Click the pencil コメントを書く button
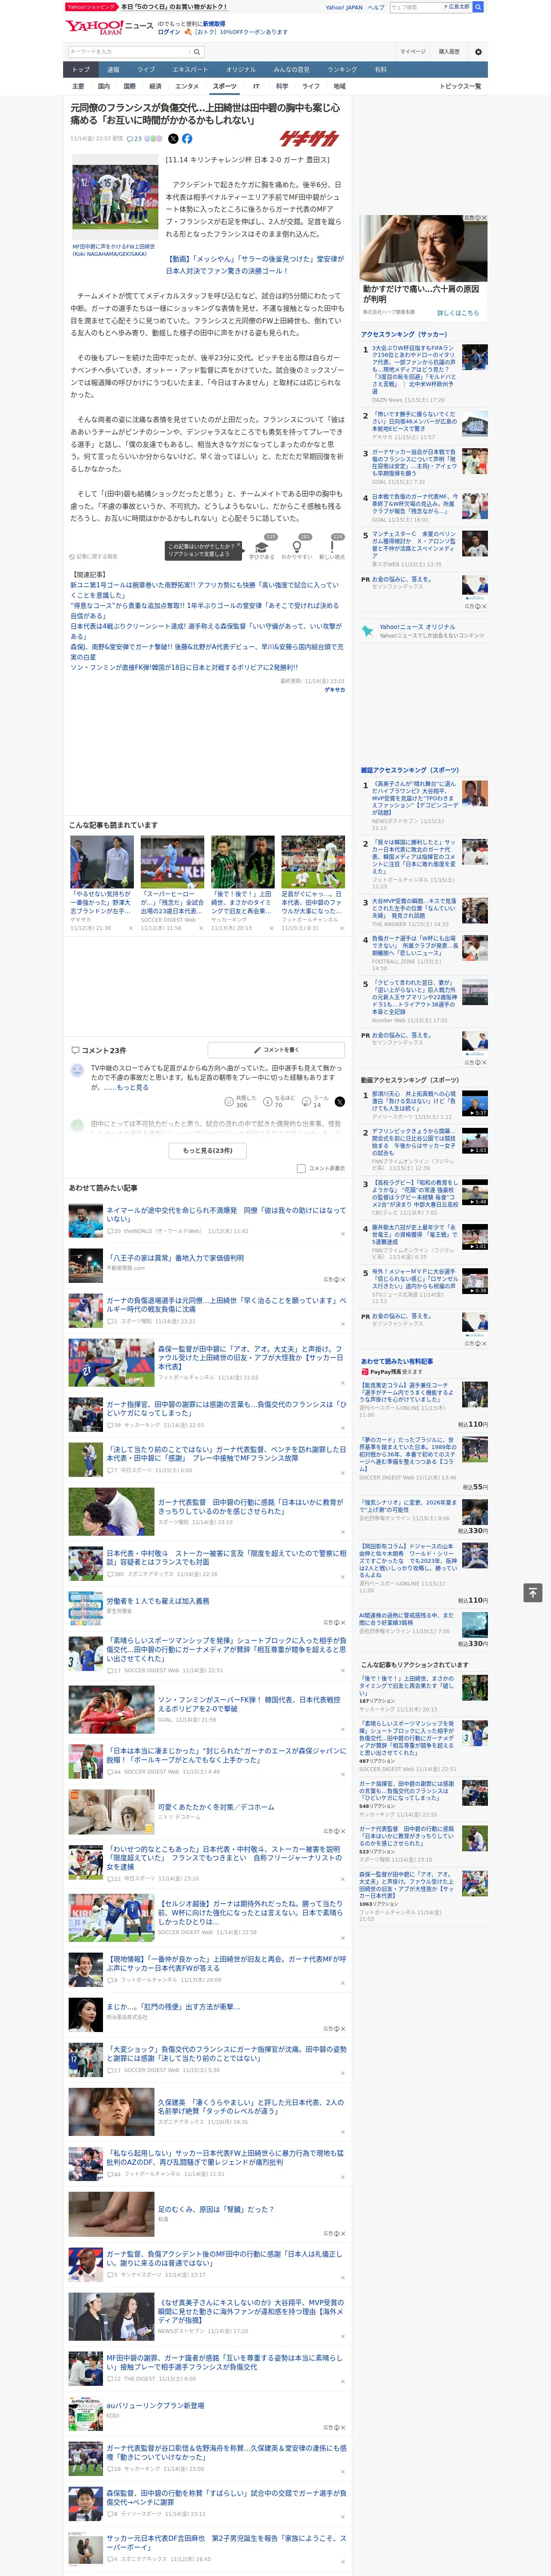Viewport: 551px width, 2576px height. [x=276, y=1050]
